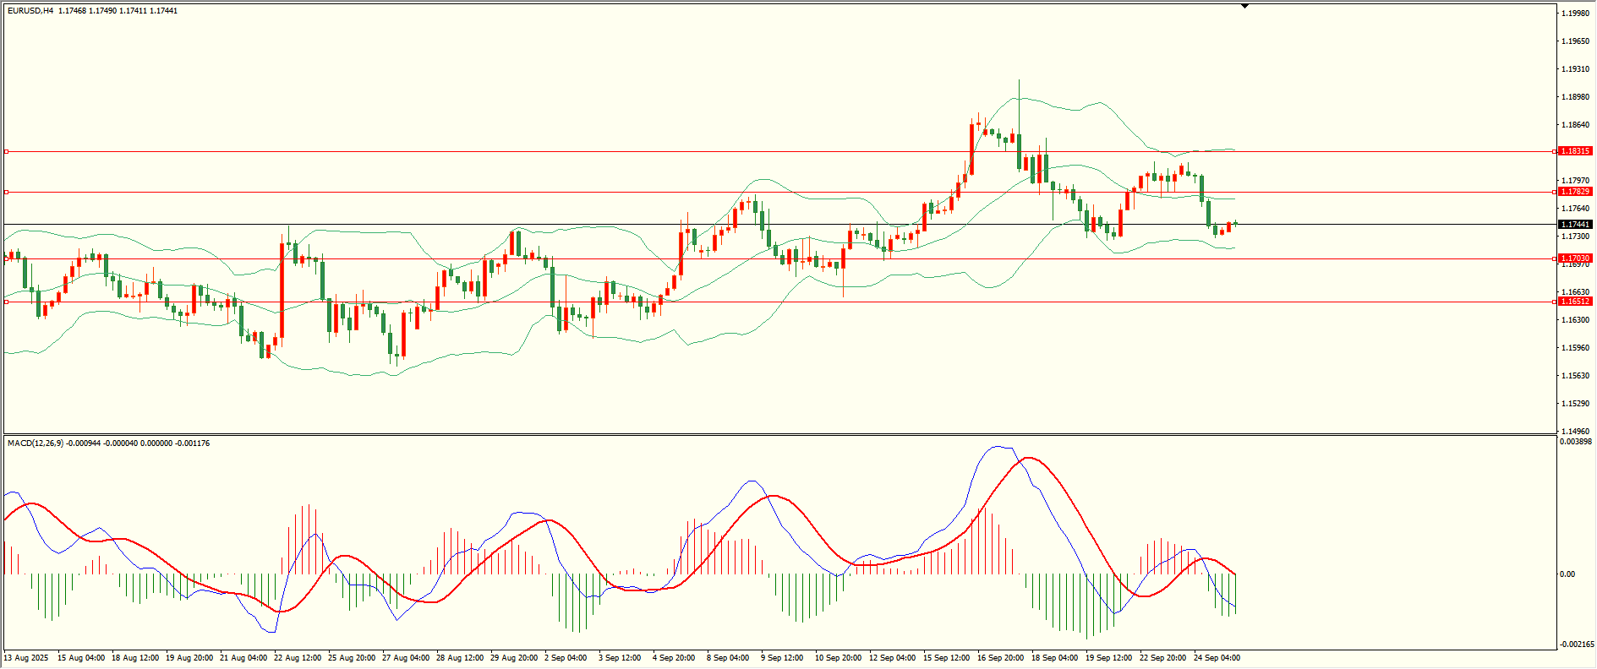
Task: Click the 19 Aug 20:00 time label
Action: pos(189,658)
